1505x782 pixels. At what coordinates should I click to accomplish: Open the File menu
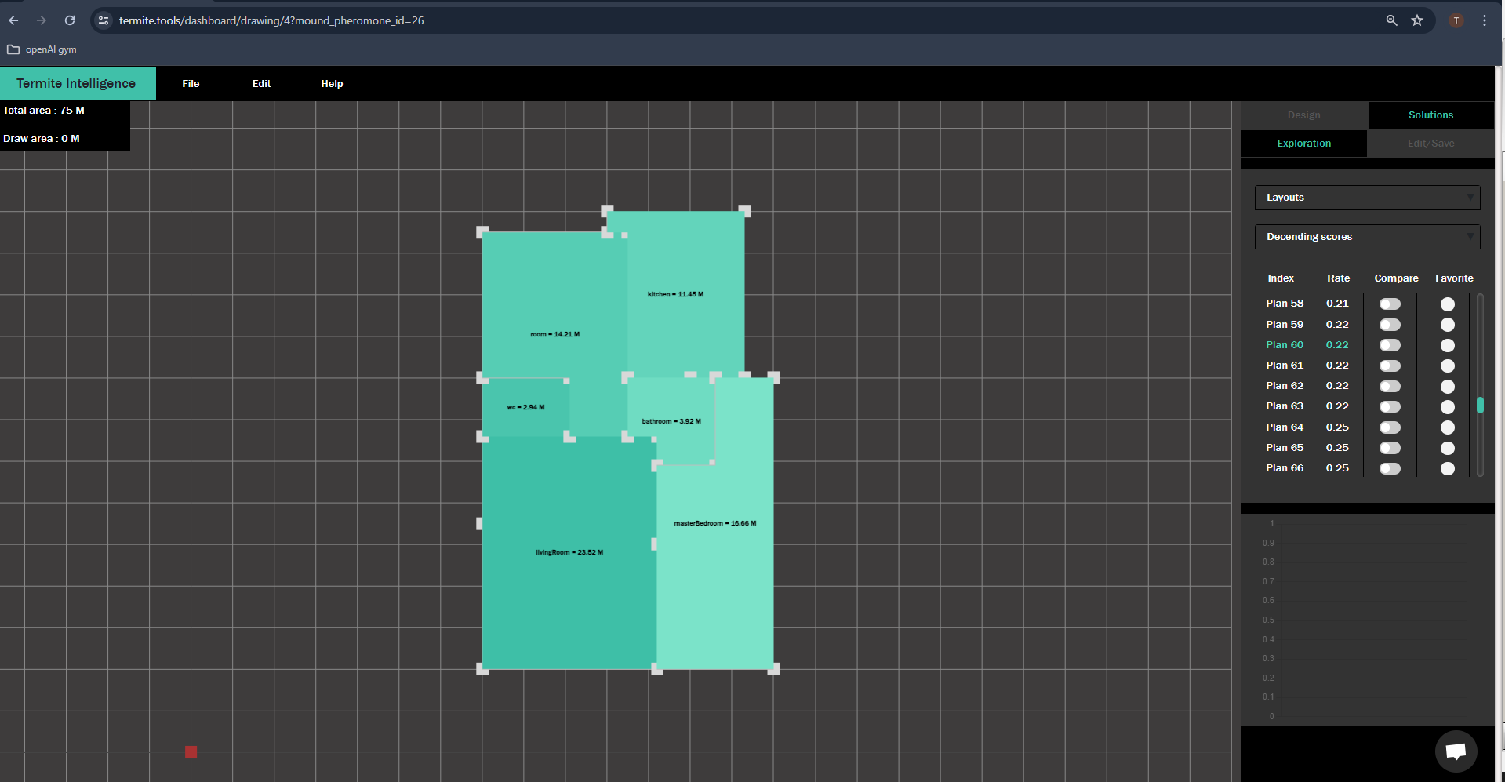(191, 84)
